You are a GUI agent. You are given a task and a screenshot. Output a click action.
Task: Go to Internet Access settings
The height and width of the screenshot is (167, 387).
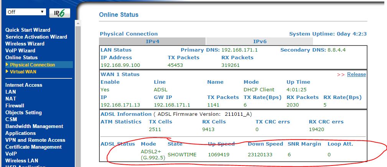(x=24, y=85)
